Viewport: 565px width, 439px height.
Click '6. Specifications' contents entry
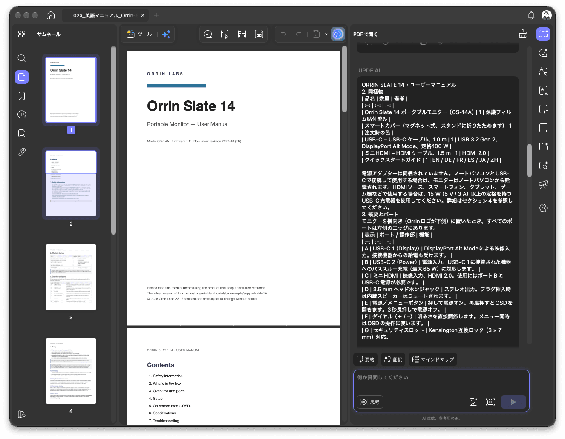162,413
